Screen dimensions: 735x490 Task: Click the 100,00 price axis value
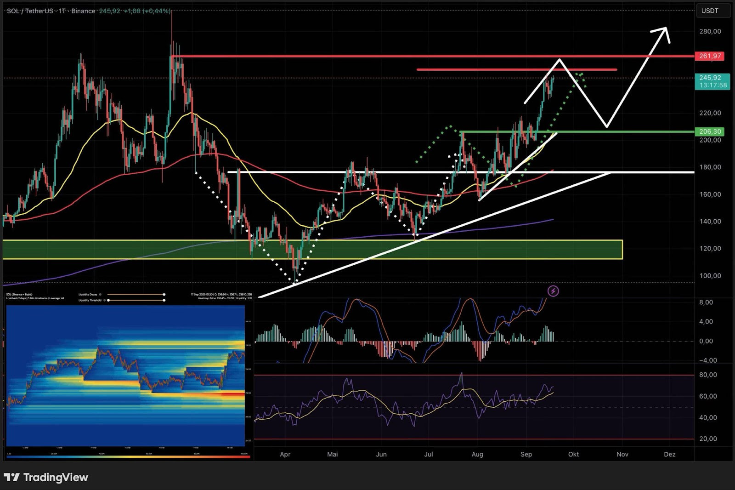(710, 276)
